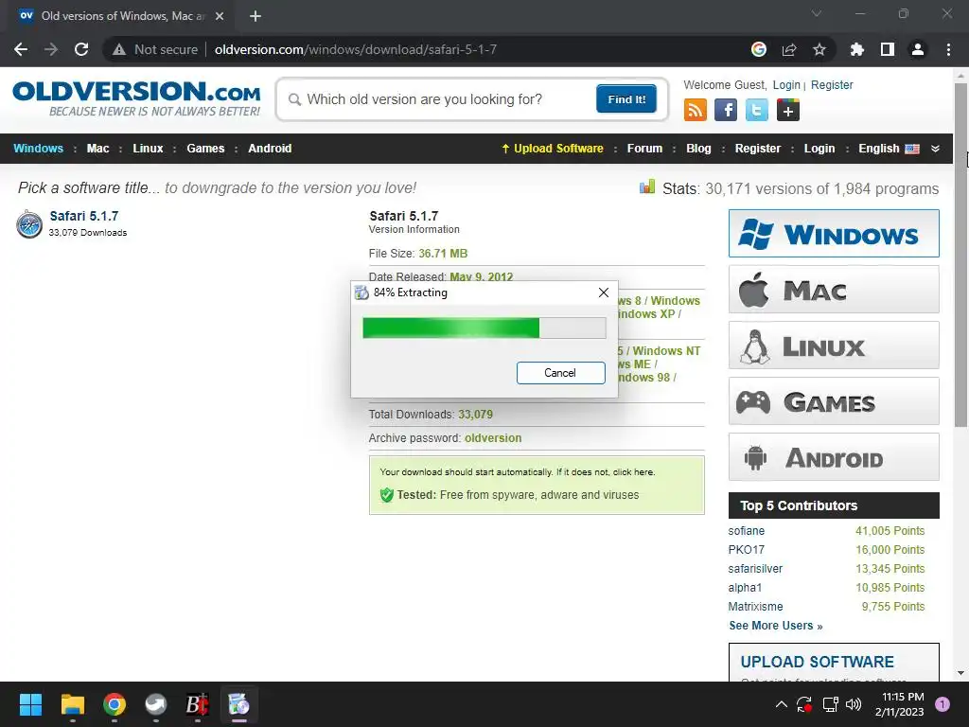Open the Android menu item
This screenshot has width=969, height=727.
coord(270,149)
